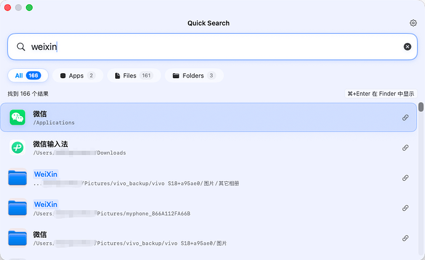Select the WeiXin folder under 其它相册
Screen dimensions: 425x260
coord(208,178)
